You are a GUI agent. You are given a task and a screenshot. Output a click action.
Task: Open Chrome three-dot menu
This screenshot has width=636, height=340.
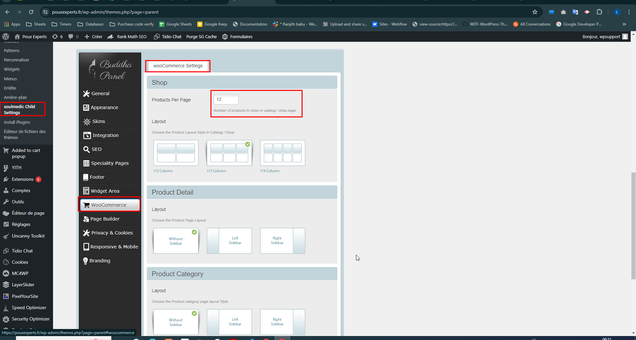[x=629, y=12]
